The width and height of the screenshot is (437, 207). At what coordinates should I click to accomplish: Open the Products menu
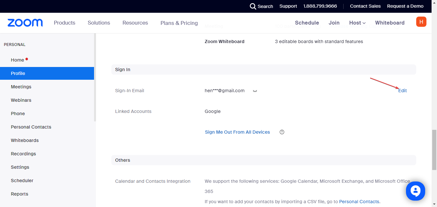coord(65,23)
